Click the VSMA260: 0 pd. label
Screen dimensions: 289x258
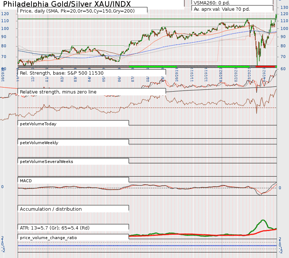(x=212, y=3)
